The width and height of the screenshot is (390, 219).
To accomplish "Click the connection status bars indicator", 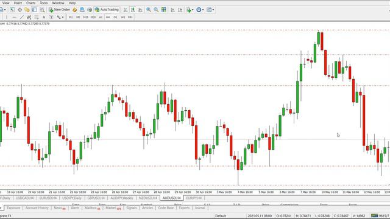I will (374, 215).
